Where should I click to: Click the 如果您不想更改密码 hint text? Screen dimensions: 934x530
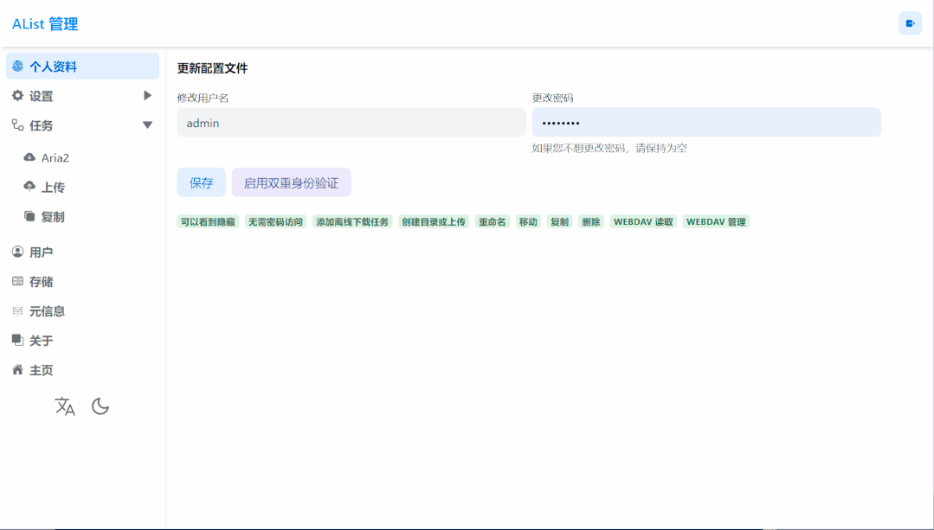609,148
